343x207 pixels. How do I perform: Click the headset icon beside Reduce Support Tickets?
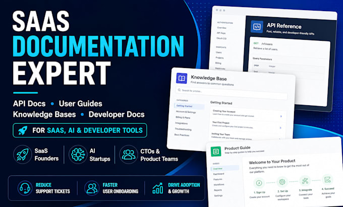25,188
